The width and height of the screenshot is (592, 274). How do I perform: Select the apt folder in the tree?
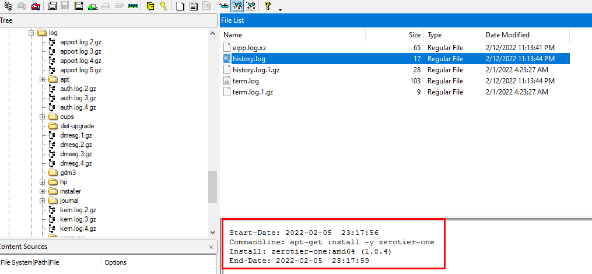[65, 80]
